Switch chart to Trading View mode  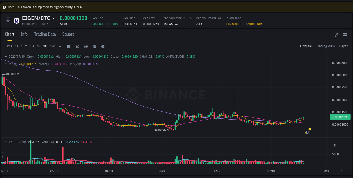pos(325,46)
